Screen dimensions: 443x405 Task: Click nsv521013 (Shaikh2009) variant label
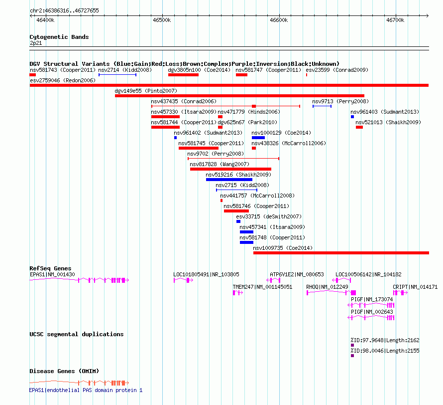click(x=388, y=122)
